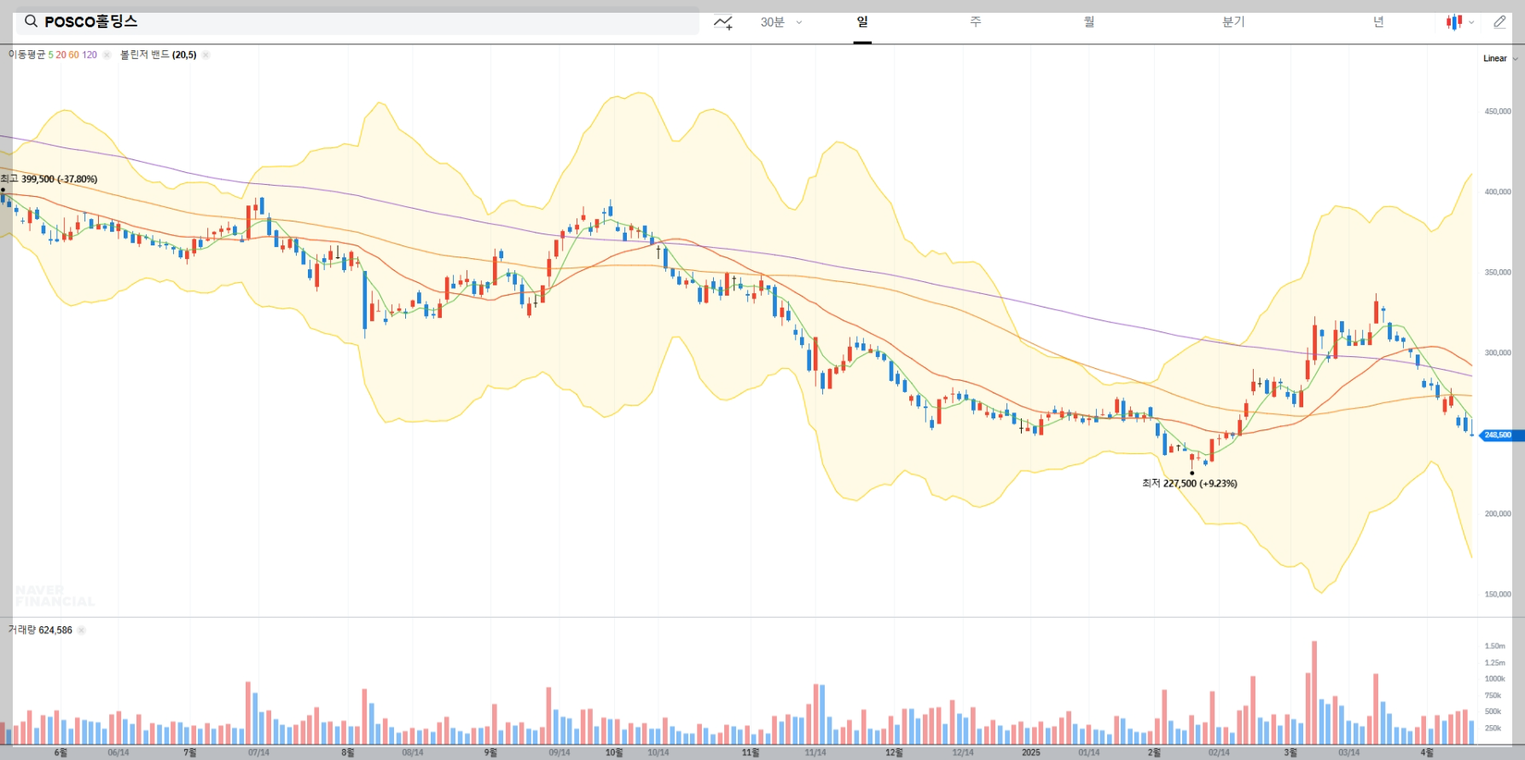Click the 250k volume axis label
The width and height of the screenshot is (1525, 760).
[1493, 728]
